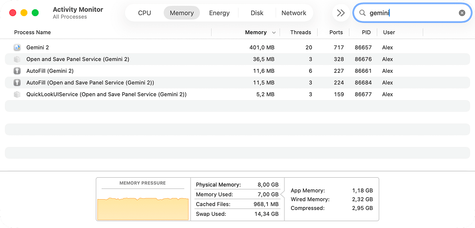
Task: Click the green fullscreen window button
Action: coord(35,13)
